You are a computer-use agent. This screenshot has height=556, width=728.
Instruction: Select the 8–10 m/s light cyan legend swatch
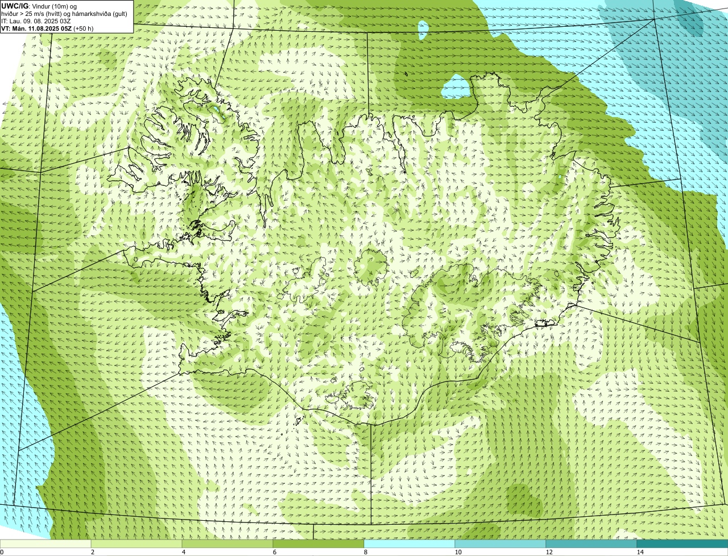[409, 543]
